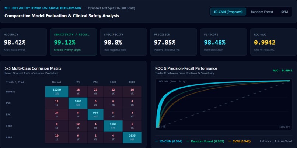
Task: Click cell RBBB predicted as Normal, 10
Action: click(57, 137)
